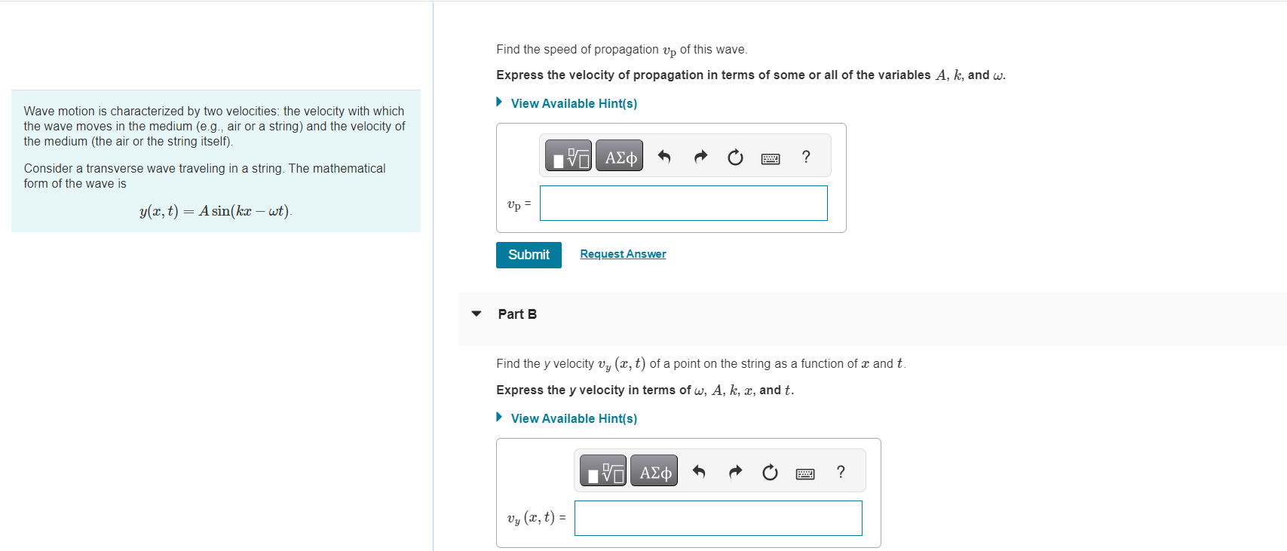This screenshot has width=1287, height=551.
Task: Click inside the vp answer input field
Action: (683, 203)
